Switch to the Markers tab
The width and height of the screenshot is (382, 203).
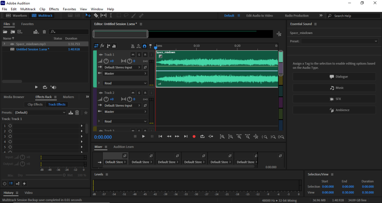pos(68,97)
